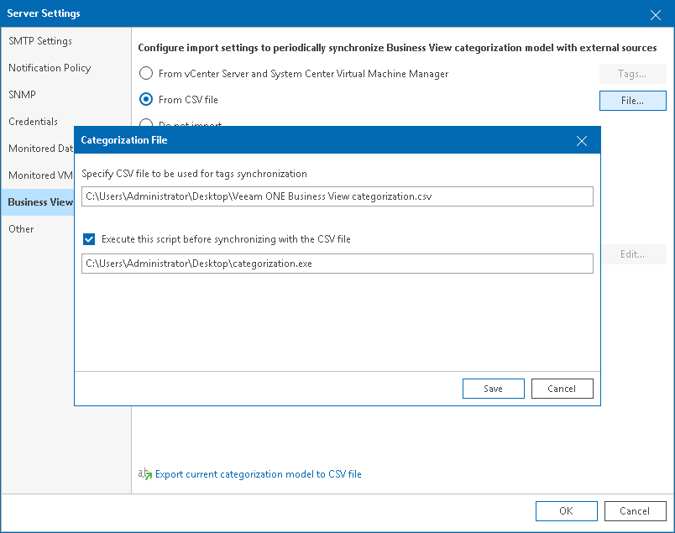The height and width of the screenshot is (533, 675).
Task: Uncheck the execute script before synchronizing checkbox
Action: tap(90, 239)
